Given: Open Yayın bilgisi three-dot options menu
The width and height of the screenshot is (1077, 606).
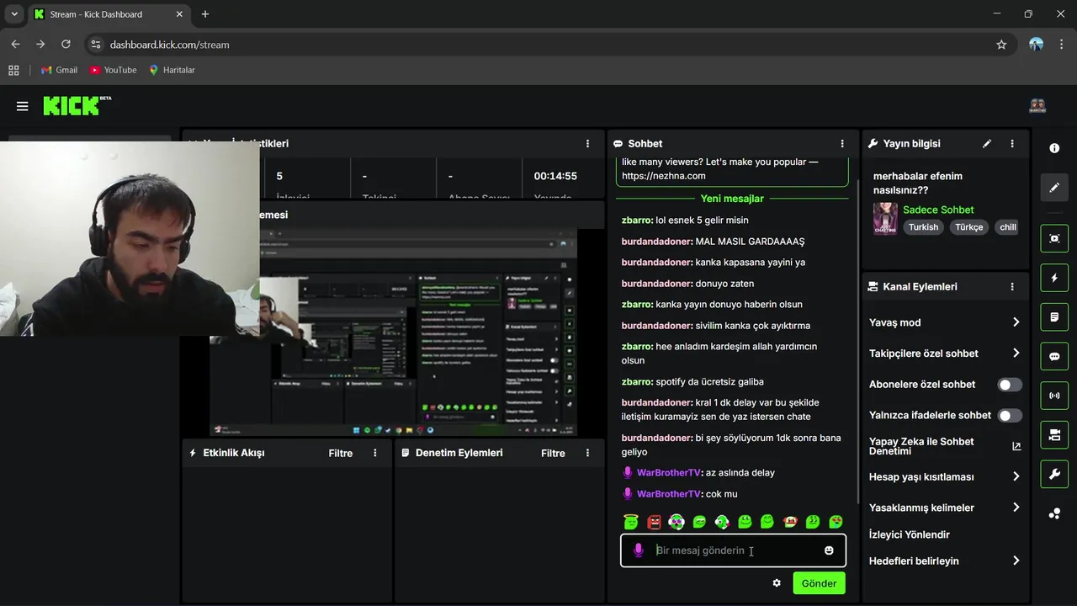Looking at the screenshot, I should 1012,144.
